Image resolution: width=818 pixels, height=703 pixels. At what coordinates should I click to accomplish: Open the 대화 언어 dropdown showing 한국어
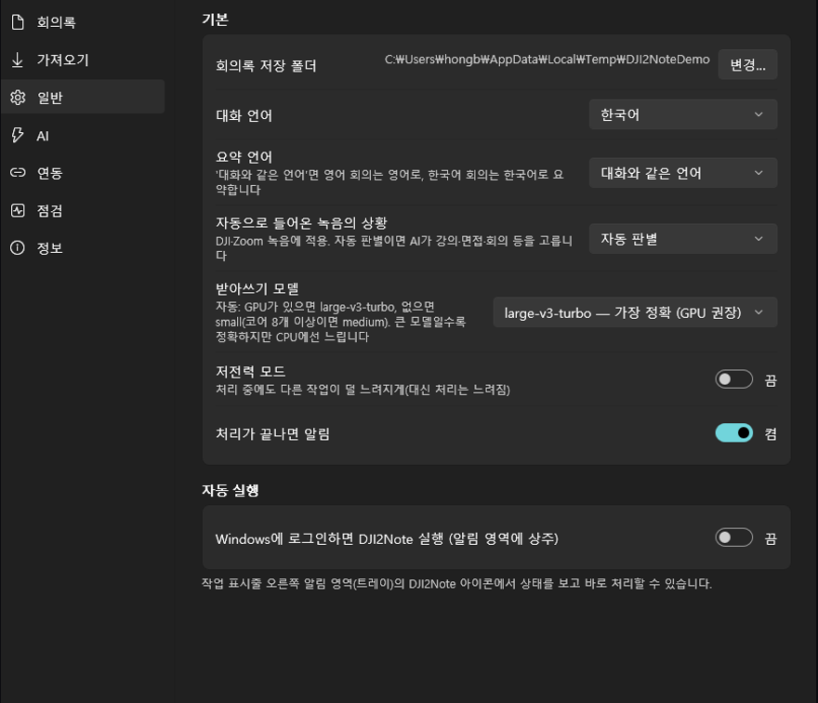(x=683, y=114)
